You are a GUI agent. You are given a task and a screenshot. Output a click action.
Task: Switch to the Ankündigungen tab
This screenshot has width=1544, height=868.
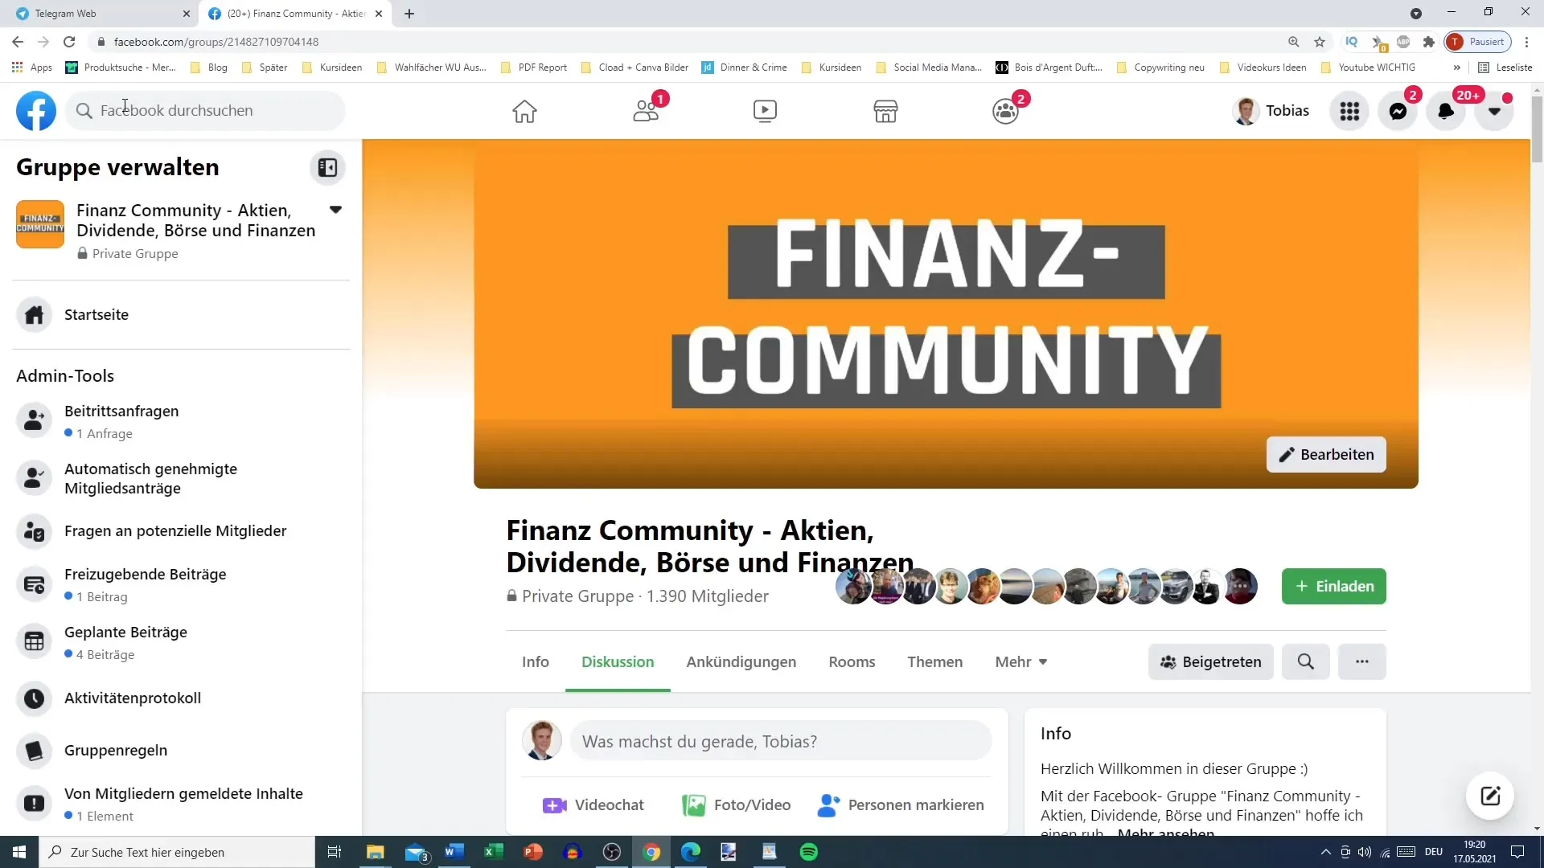pos(741,661)
